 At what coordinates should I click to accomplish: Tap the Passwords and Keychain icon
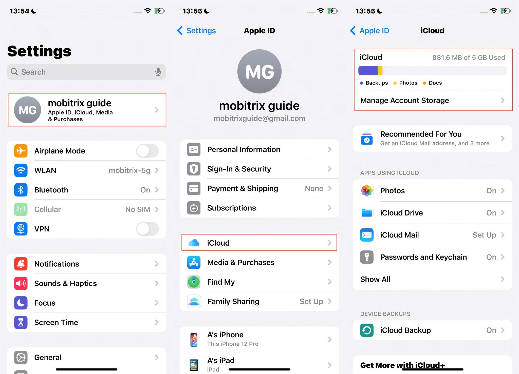point(366,257)
